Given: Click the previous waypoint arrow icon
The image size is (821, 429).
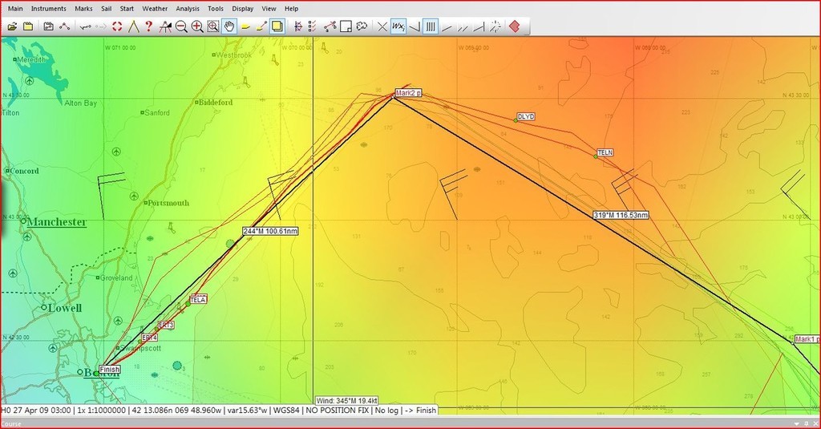Looking at the screenshot, I should (85, 26).
